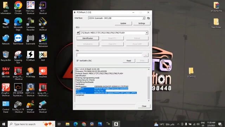Toggle the Verify&Fix CRC checkbox
Viewport: 225px width, 127px height.
[x=78, y=61]
